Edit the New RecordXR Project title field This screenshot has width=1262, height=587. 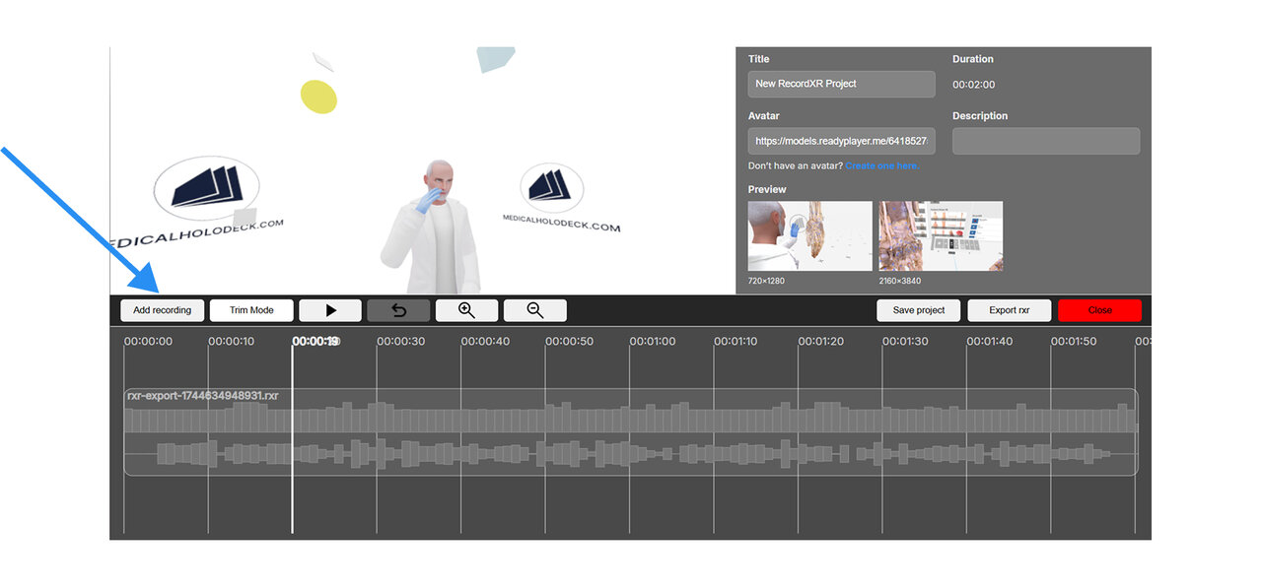click(x=841, y=84)
